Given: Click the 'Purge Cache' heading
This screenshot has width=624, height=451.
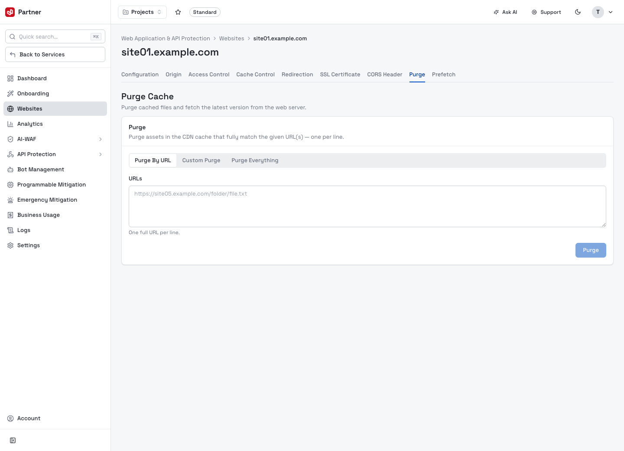Looking at the screenshot, I should pyautogui.click(x=147, y=97).
